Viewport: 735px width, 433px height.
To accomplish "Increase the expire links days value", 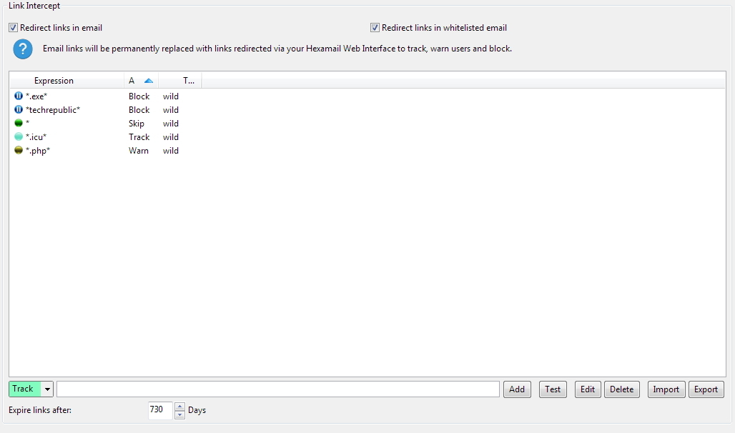I will pos(179,407).
